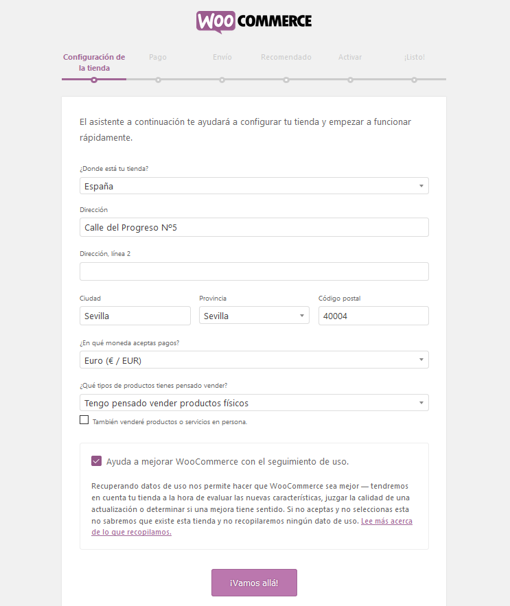Expand the Provincia Sevilla dropdown
This screenshot has height=606, width=510.
click(x=254, y=316)
